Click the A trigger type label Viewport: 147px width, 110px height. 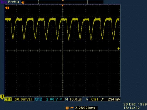coord(87,99)
